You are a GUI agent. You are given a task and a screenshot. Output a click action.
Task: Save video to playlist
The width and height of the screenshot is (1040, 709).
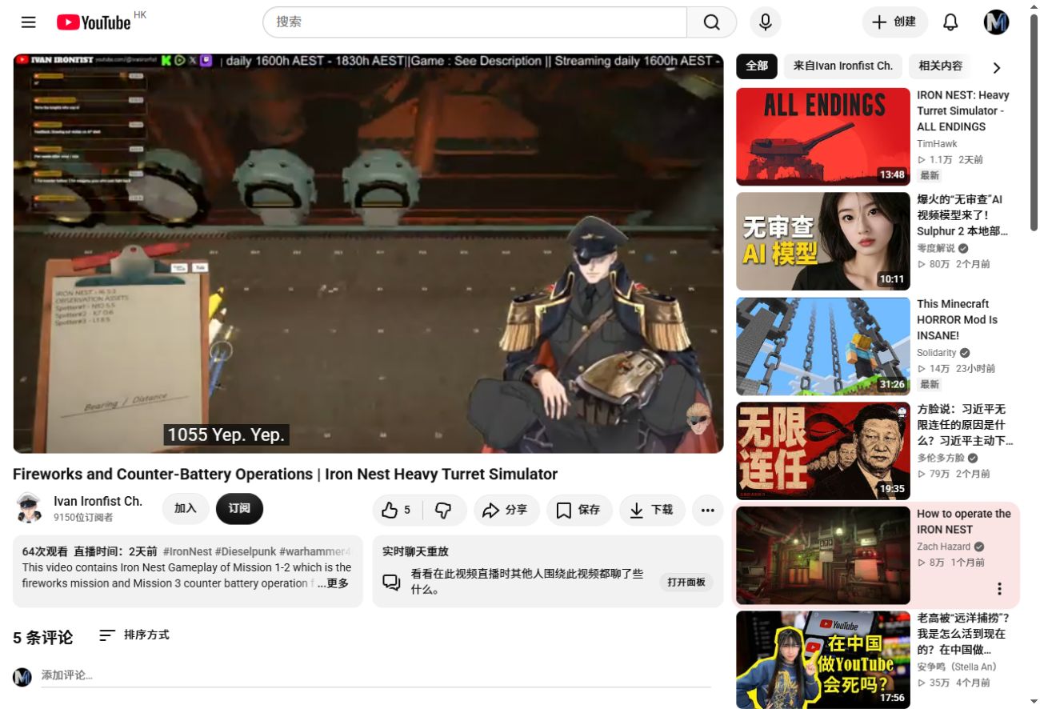click(579, 510)
